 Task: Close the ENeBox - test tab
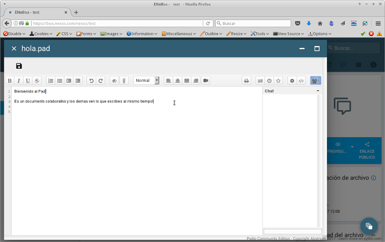pos(66,12)
